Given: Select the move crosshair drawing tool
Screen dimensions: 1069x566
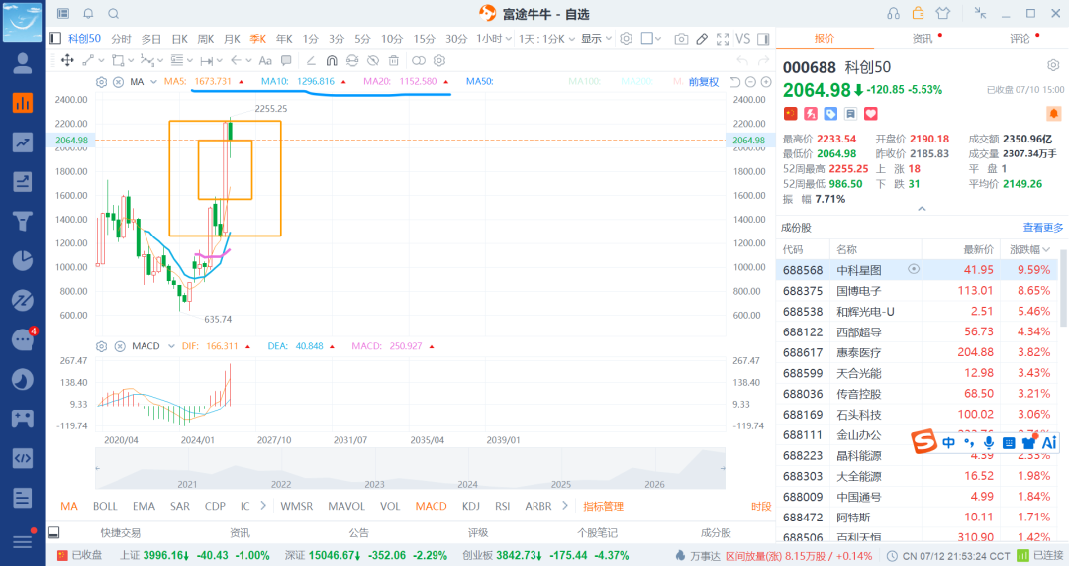Looking at the screenshot, I should click(x=67, y=60).
